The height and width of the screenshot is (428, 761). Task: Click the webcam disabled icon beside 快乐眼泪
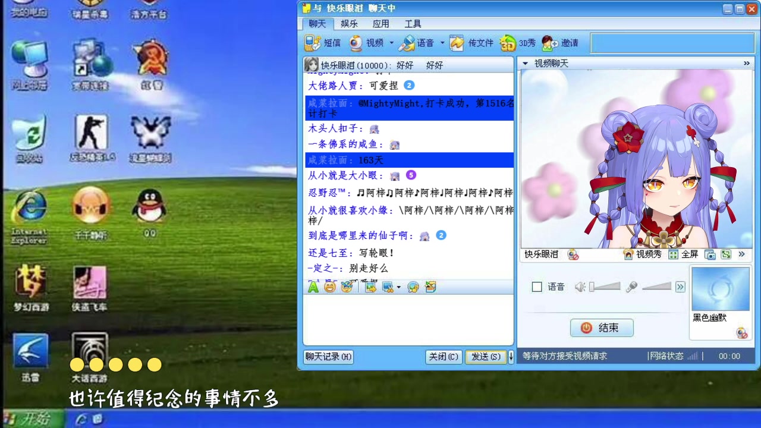573,254
